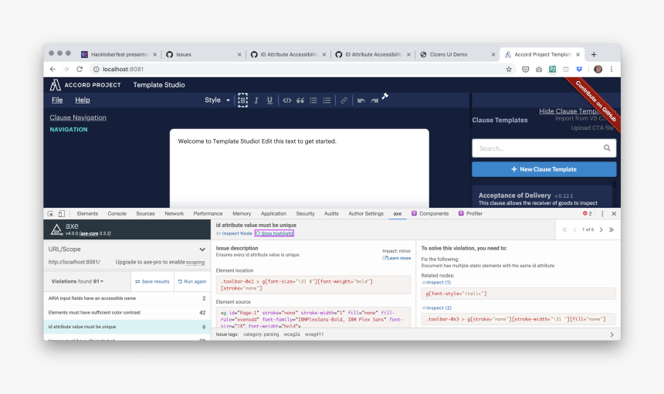Click the clause template Search field
The width and height of the screenshot is (664, 394).
click(537, 148)
